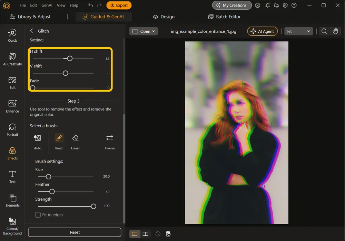Switch to split compare view
This screenshot has width=345, height=241.
146,234
